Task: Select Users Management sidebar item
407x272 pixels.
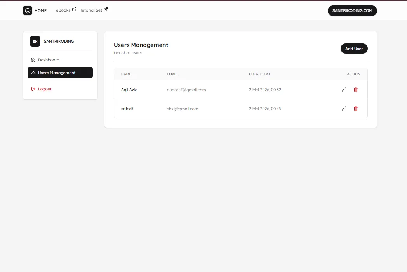Action: pos(60,73)
